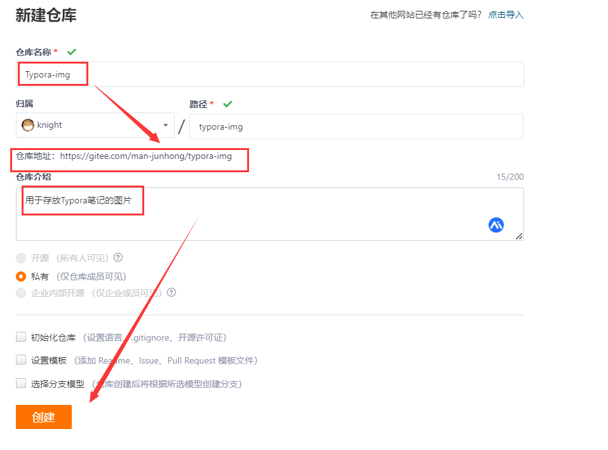Click the 15/200 character counter
608x450 pixels.
(x=510, y=177)
